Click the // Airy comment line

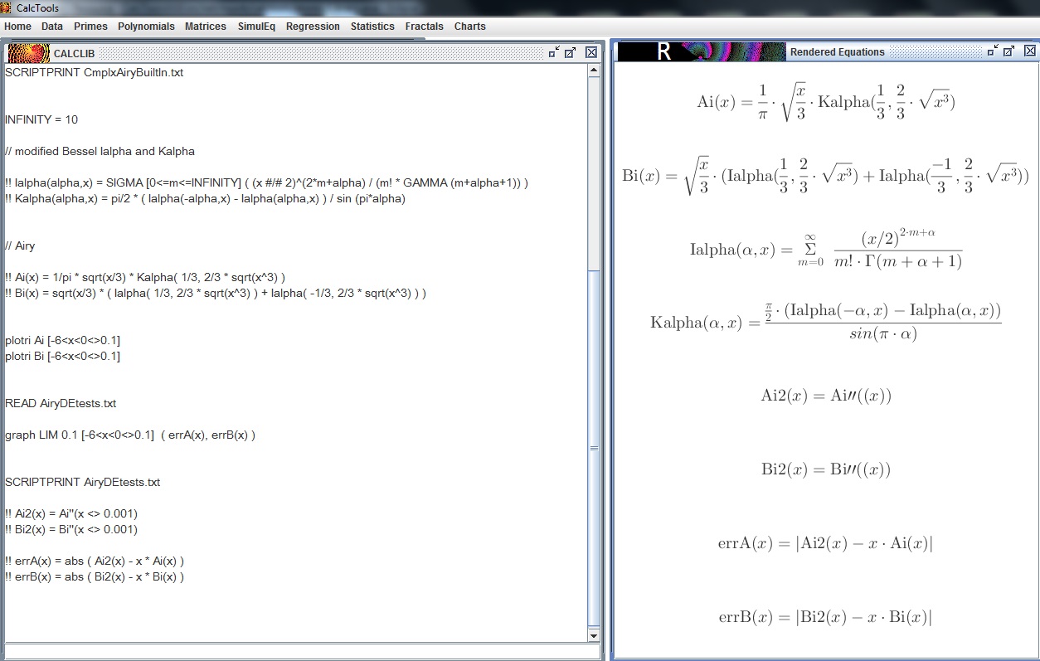pos(20,245)
